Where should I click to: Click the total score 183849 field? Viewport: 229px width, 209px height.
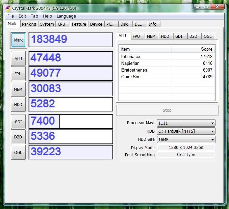[71, 40]
